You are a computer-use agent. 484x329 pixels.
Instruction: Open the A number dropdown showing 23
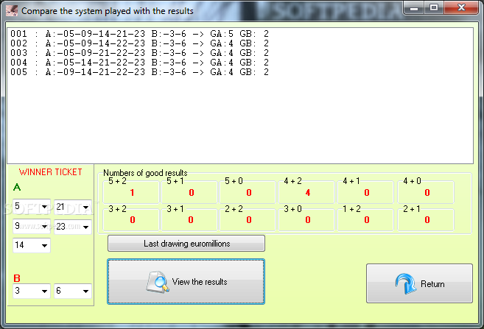73,227
